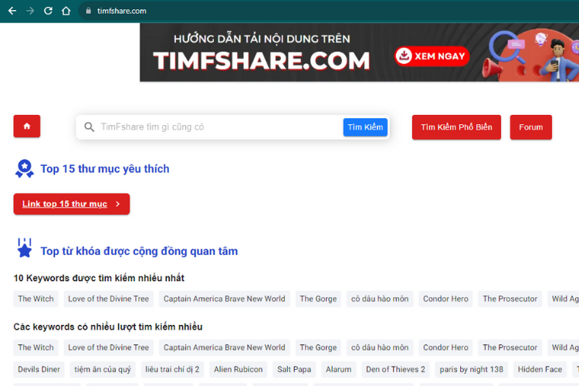Select Captain America Brave New World in top 10
579x386 pixels.
coord(225,299)
